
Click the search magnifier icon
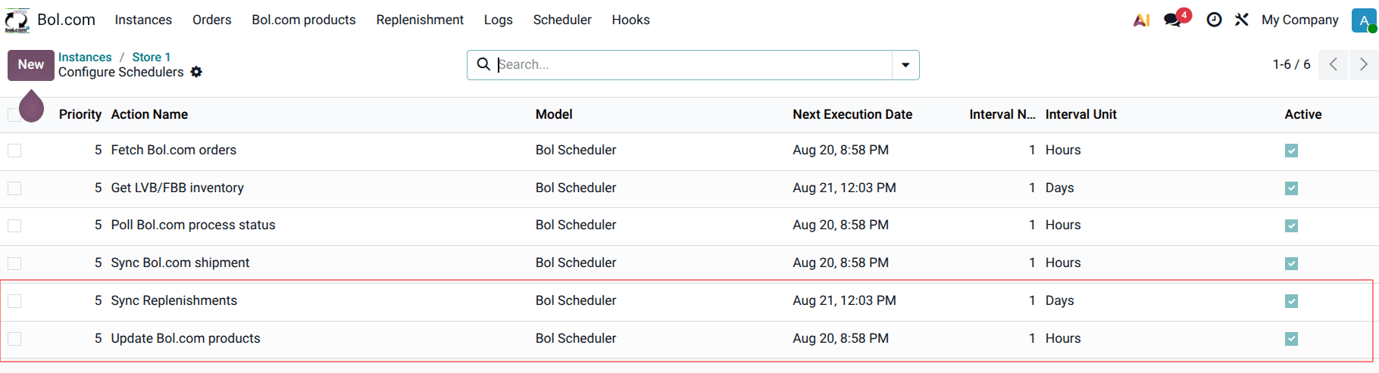pyautogui.click(x=483, y=64)
